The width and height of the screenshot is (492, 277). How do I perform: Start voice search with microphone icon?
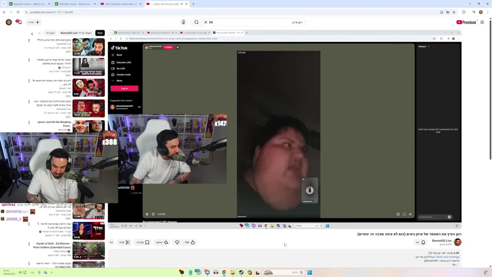click(x=183, y=22)
